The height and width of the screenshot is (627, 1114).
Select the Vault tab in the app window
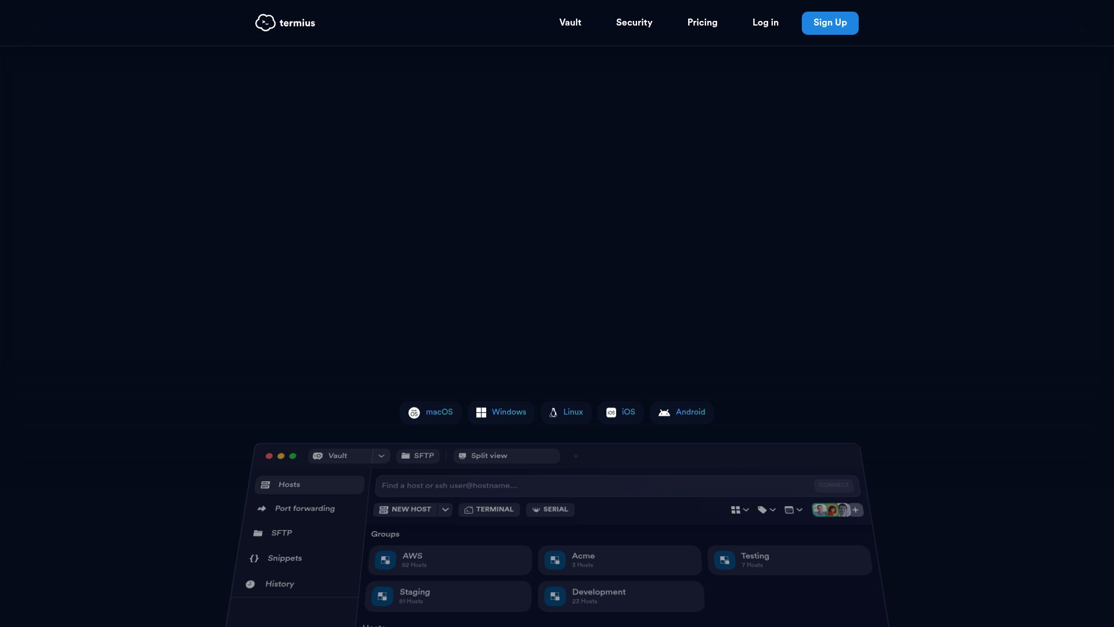pyautogui.click(x=340, y=456)
